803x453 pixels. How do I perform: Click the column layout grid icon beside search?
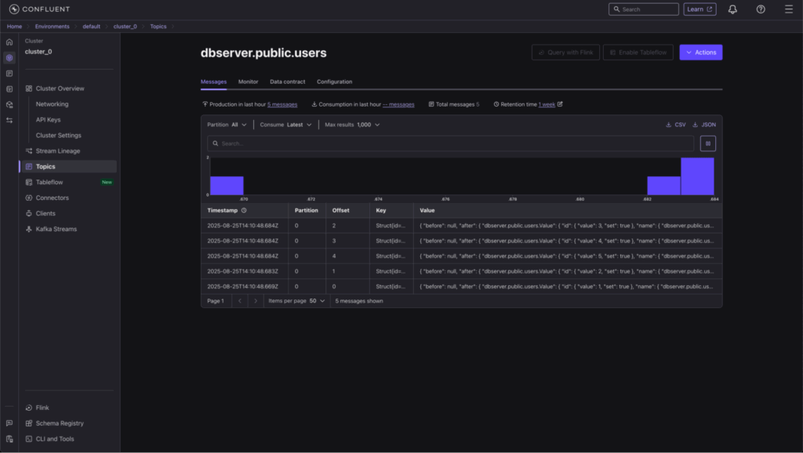point(708,143)
